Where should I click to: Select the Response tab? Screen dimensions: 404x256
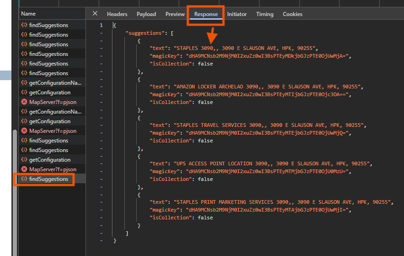click(x=206, y=14)
